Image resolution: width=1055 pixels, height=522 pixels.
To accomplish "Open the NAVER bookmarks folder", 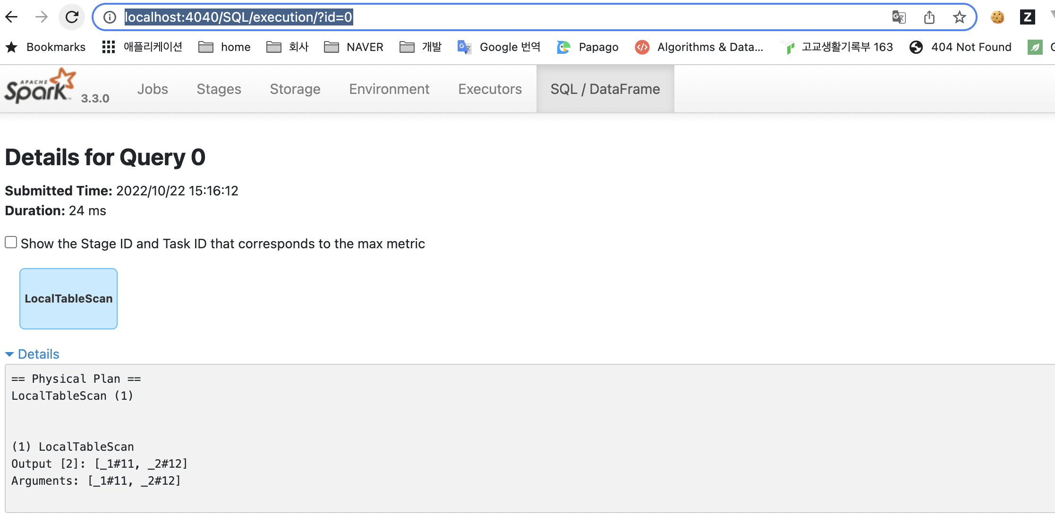I will (x=354, y=47).
